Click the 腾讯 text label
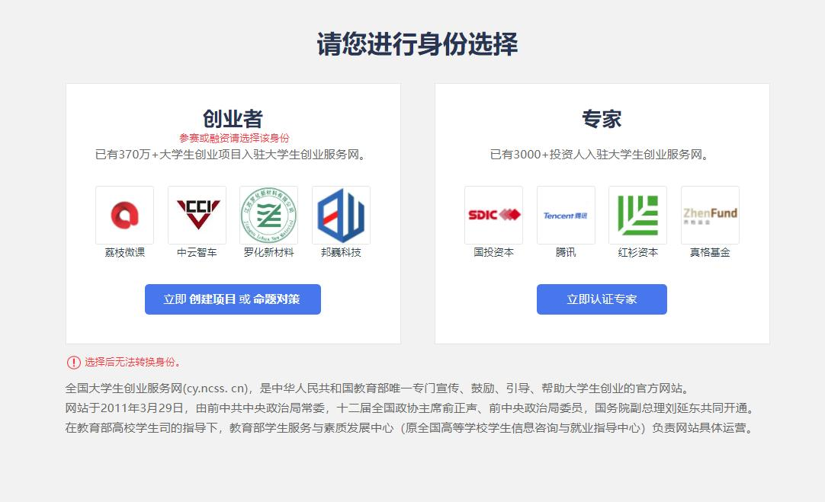 coord(566,253)
